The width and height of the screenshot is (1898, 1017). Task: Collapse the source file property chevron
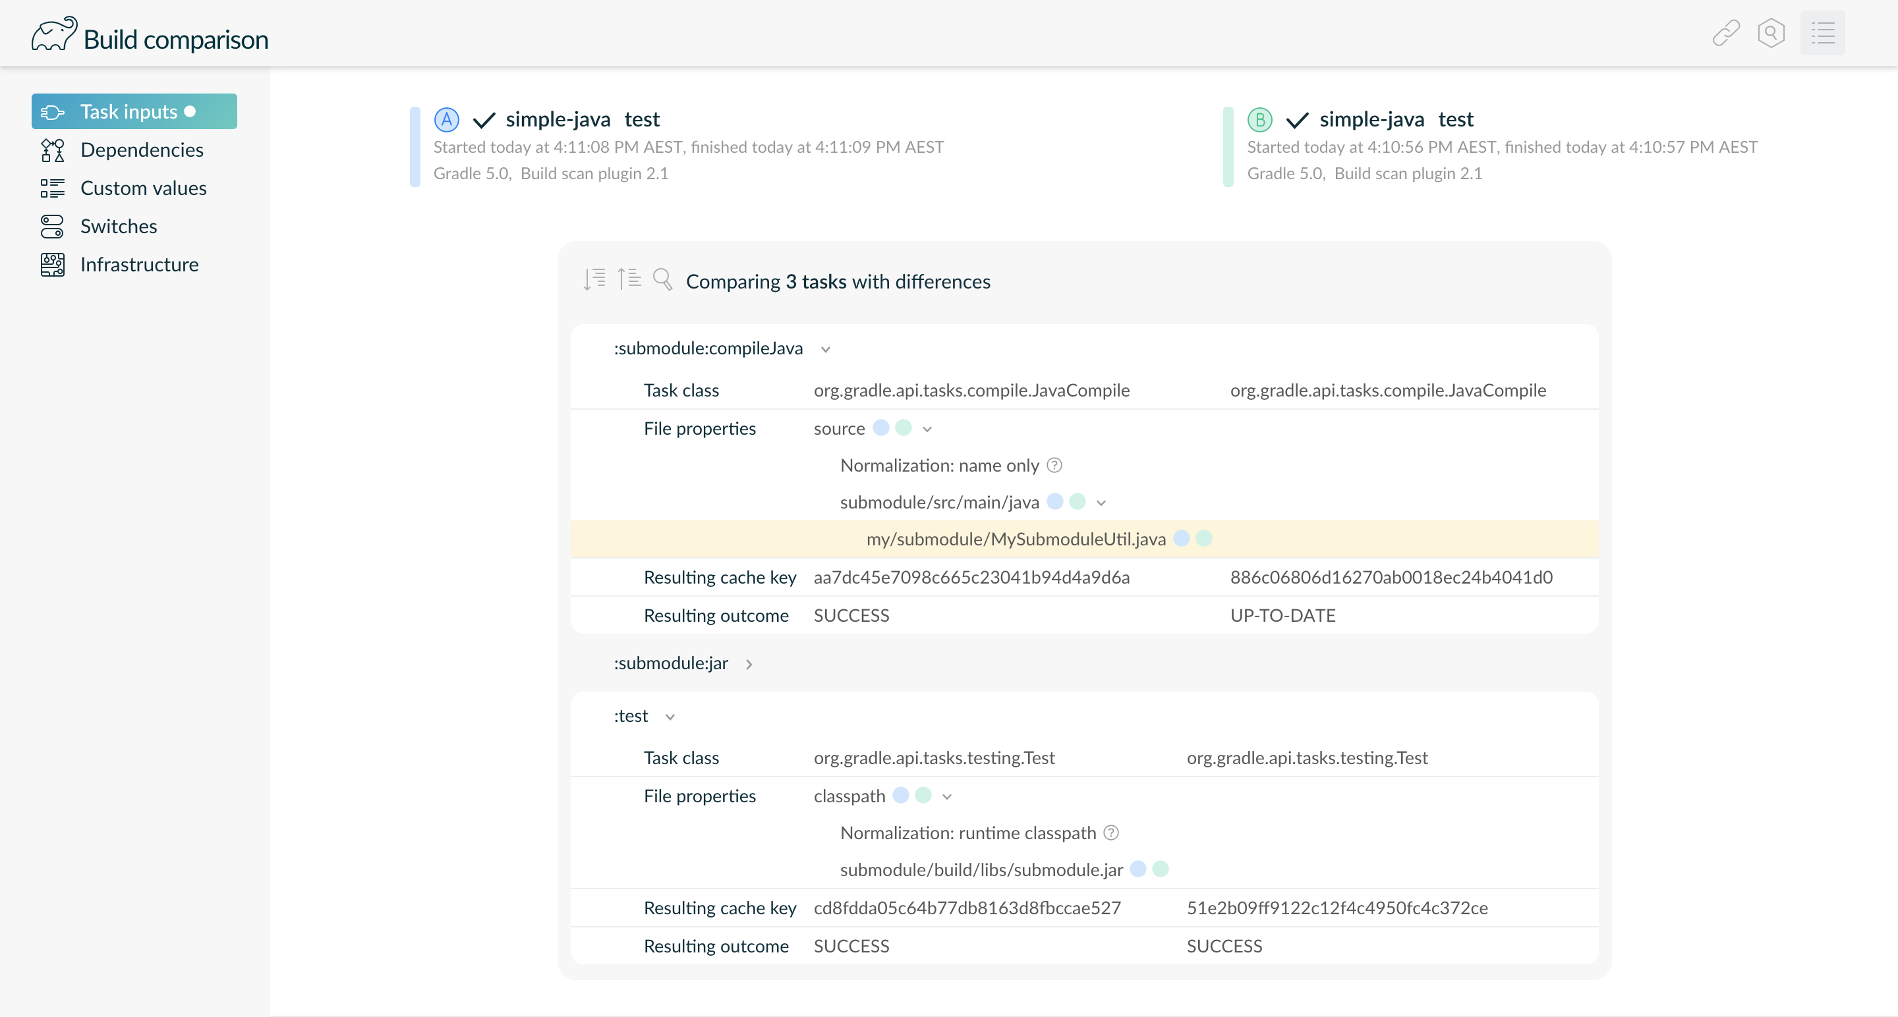(x=927, y=429)
